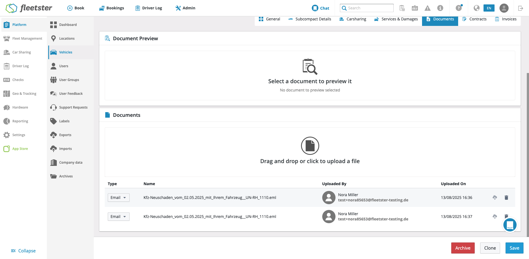
Task: Select the first Kfz-Neuschaden .eml file name
Action: [210, 198]
